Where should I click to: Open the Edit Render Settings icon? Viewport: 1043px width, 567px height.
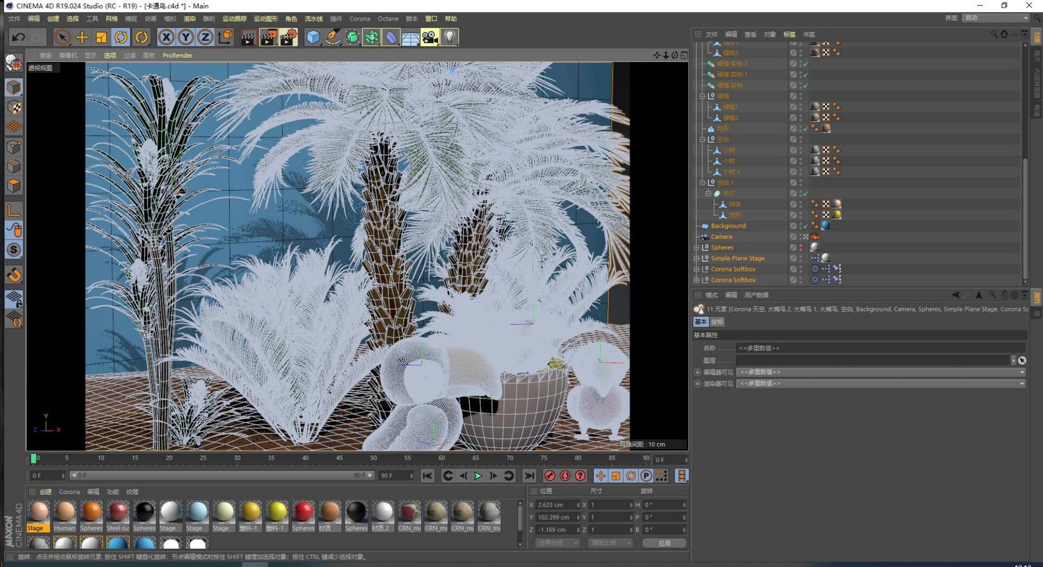pos(288,37)
